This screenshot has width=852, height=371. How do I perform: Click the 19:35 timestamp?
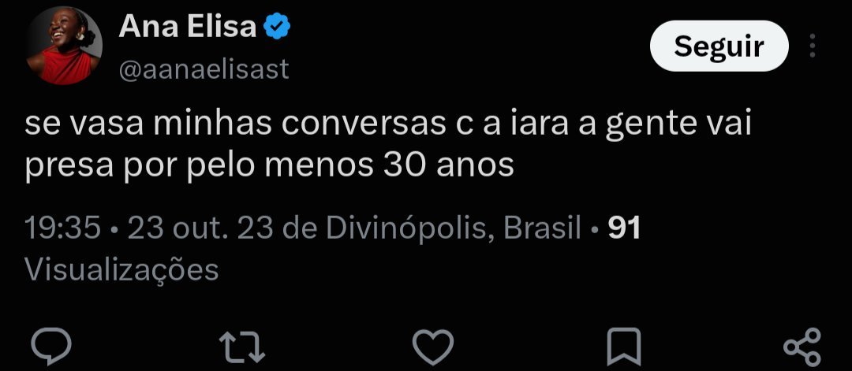coord(63,228)
